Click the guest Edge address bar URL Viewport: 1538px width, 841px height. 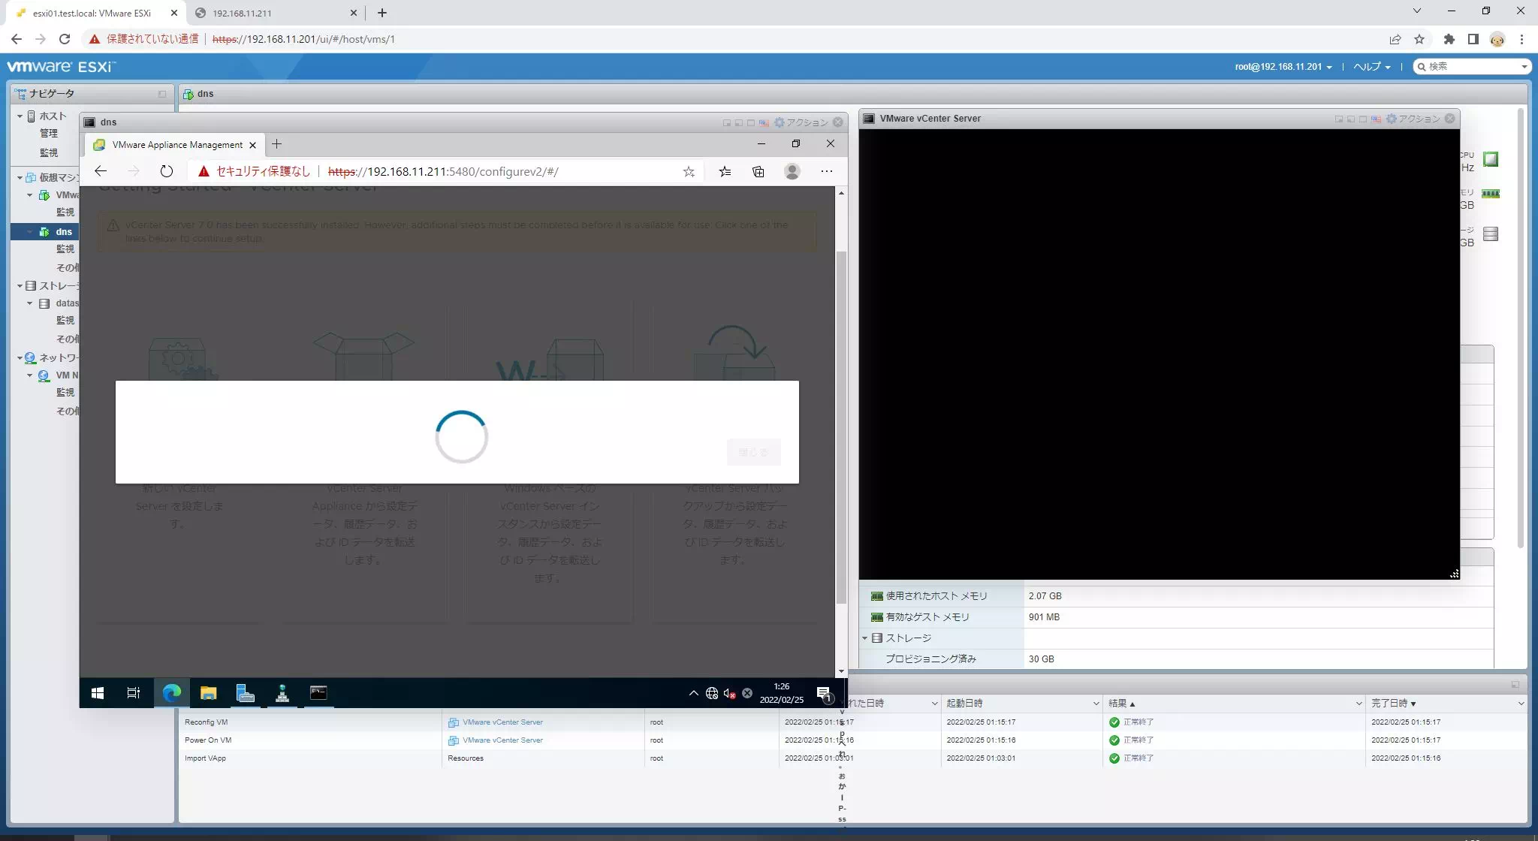(x=443, y=171)
